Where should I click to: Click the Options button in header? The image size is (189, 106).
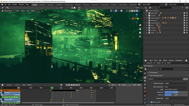[x=138, y=8]
